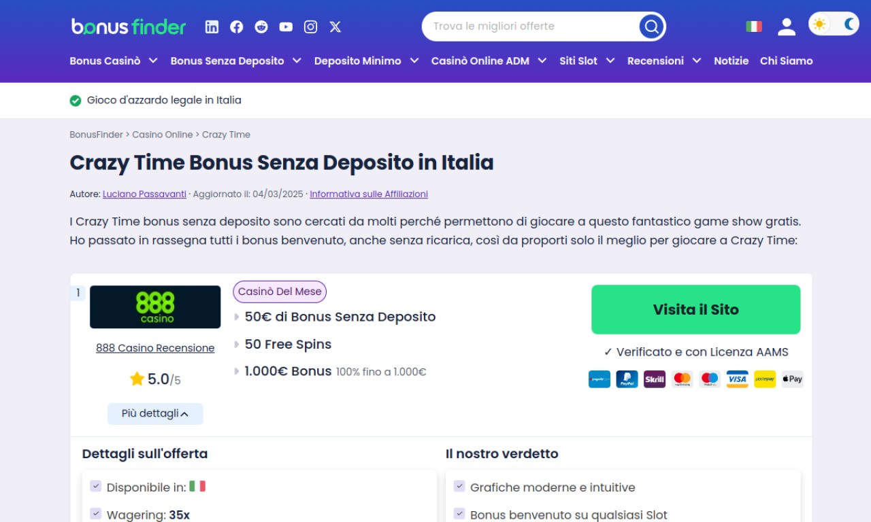Click the search magnifier button

click(x=651, y=27)
